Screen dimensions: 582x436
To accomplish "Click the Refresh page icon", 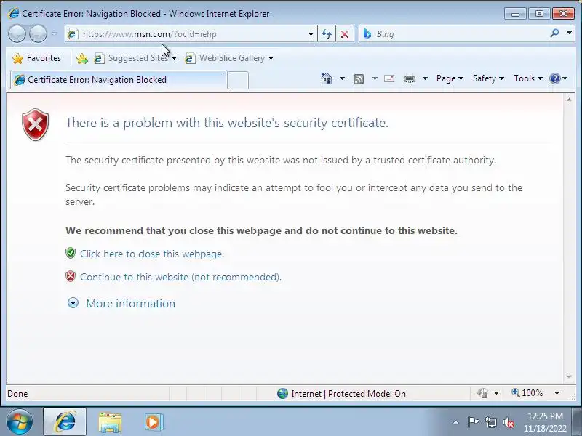I will click(x=327, y=34).
